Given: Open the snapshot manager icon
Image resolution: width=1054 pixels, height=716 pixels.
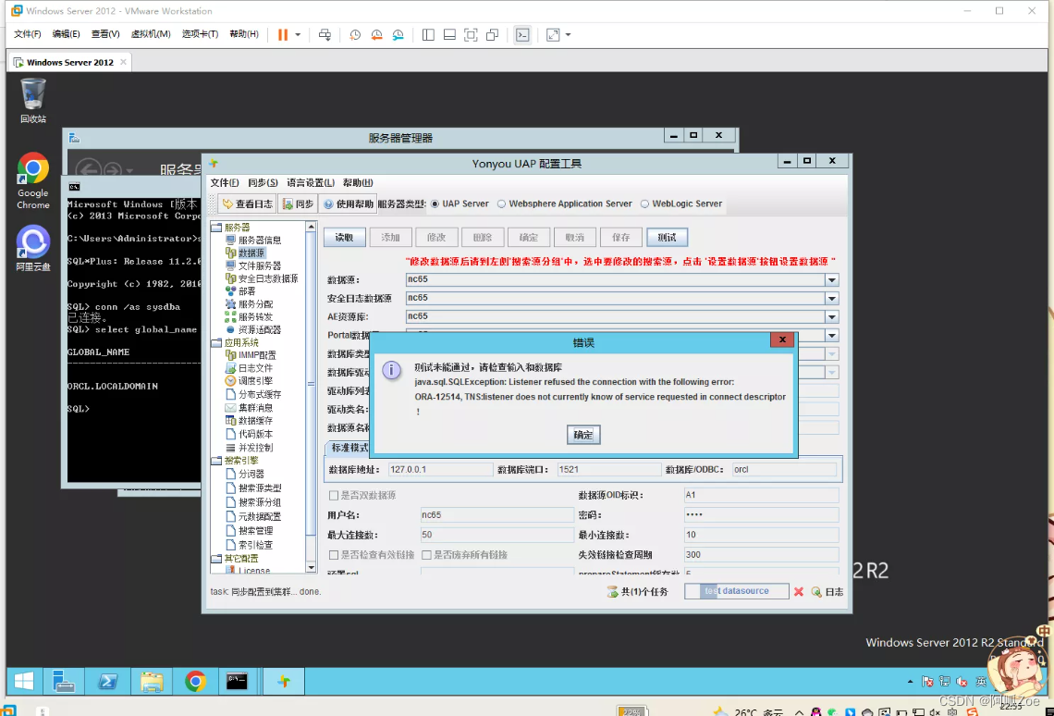Looking at the screenshot, I should click(x=398, y=35).
